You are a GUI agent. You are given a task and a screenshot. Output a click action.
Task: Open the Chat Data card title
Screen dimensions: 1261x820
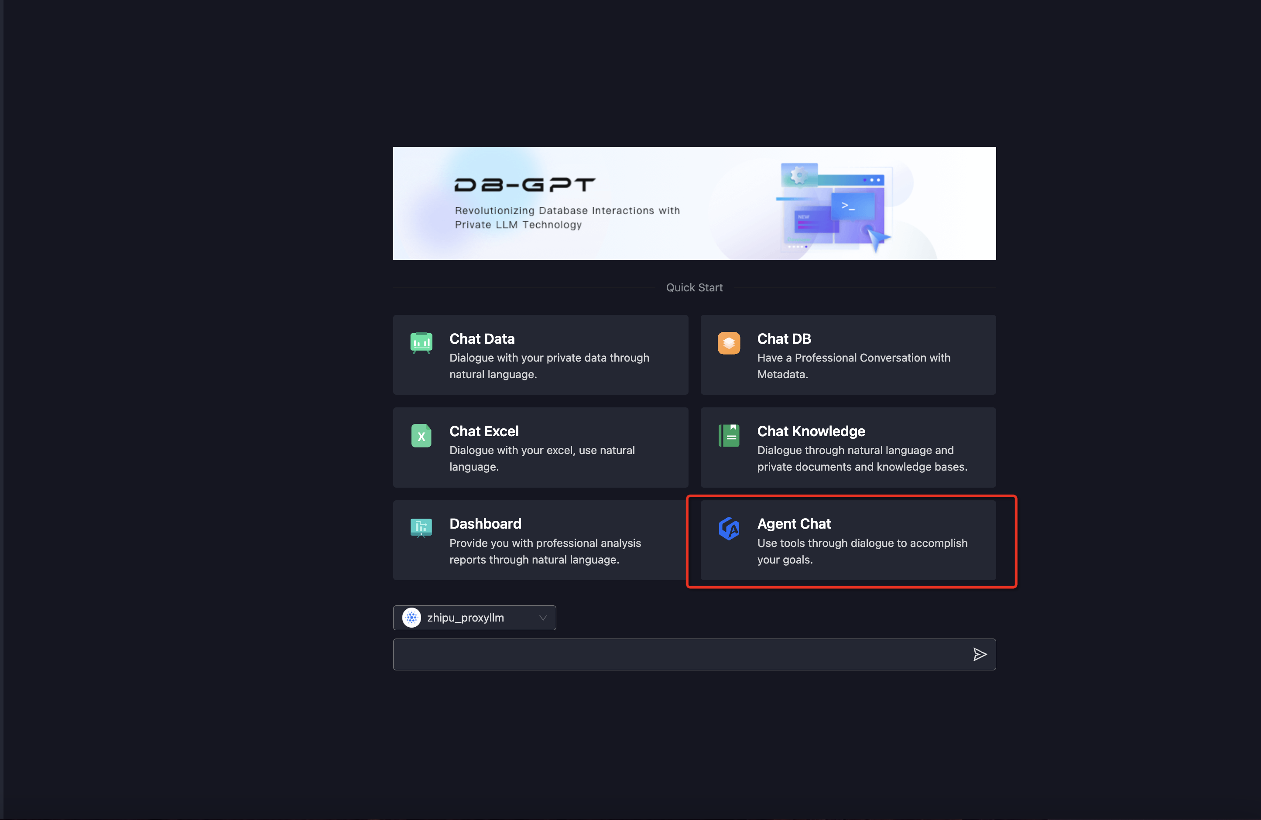coord(482,338)
